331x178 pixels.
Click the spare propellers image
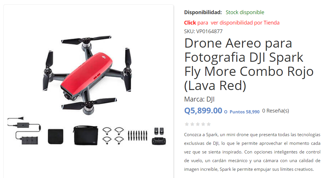tap(138, 135)
